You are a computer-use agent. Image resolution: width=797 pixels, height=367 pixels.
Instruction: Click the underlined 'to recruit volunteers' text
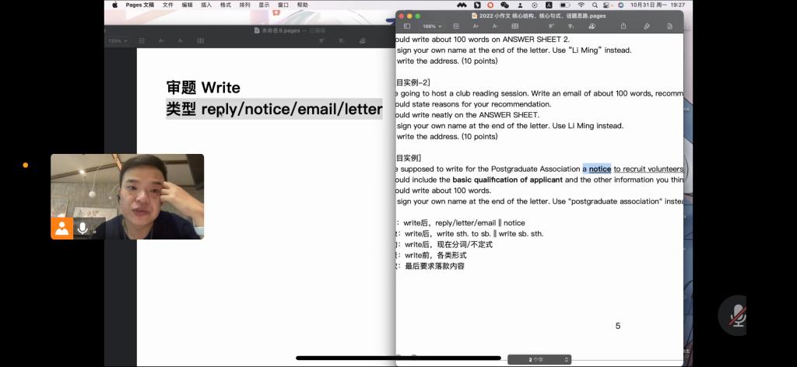[648, 169]
